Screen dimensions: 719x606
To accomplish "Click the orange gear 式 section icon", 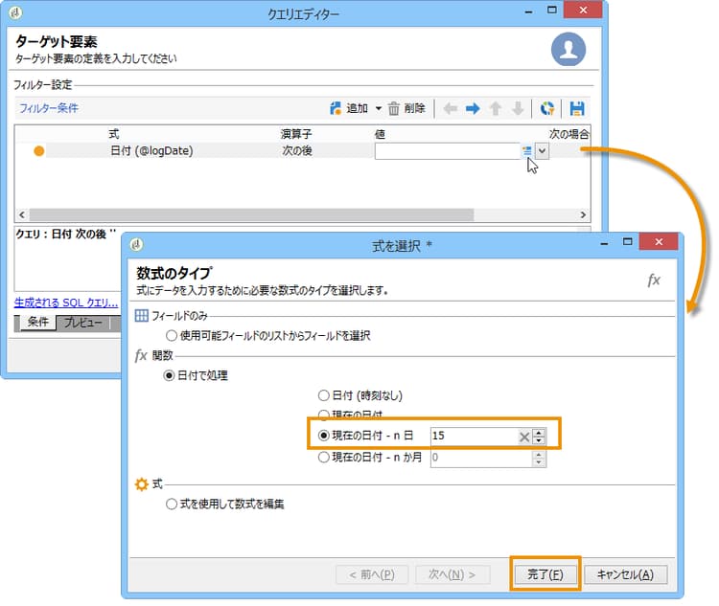I will (x=141, y=484).
